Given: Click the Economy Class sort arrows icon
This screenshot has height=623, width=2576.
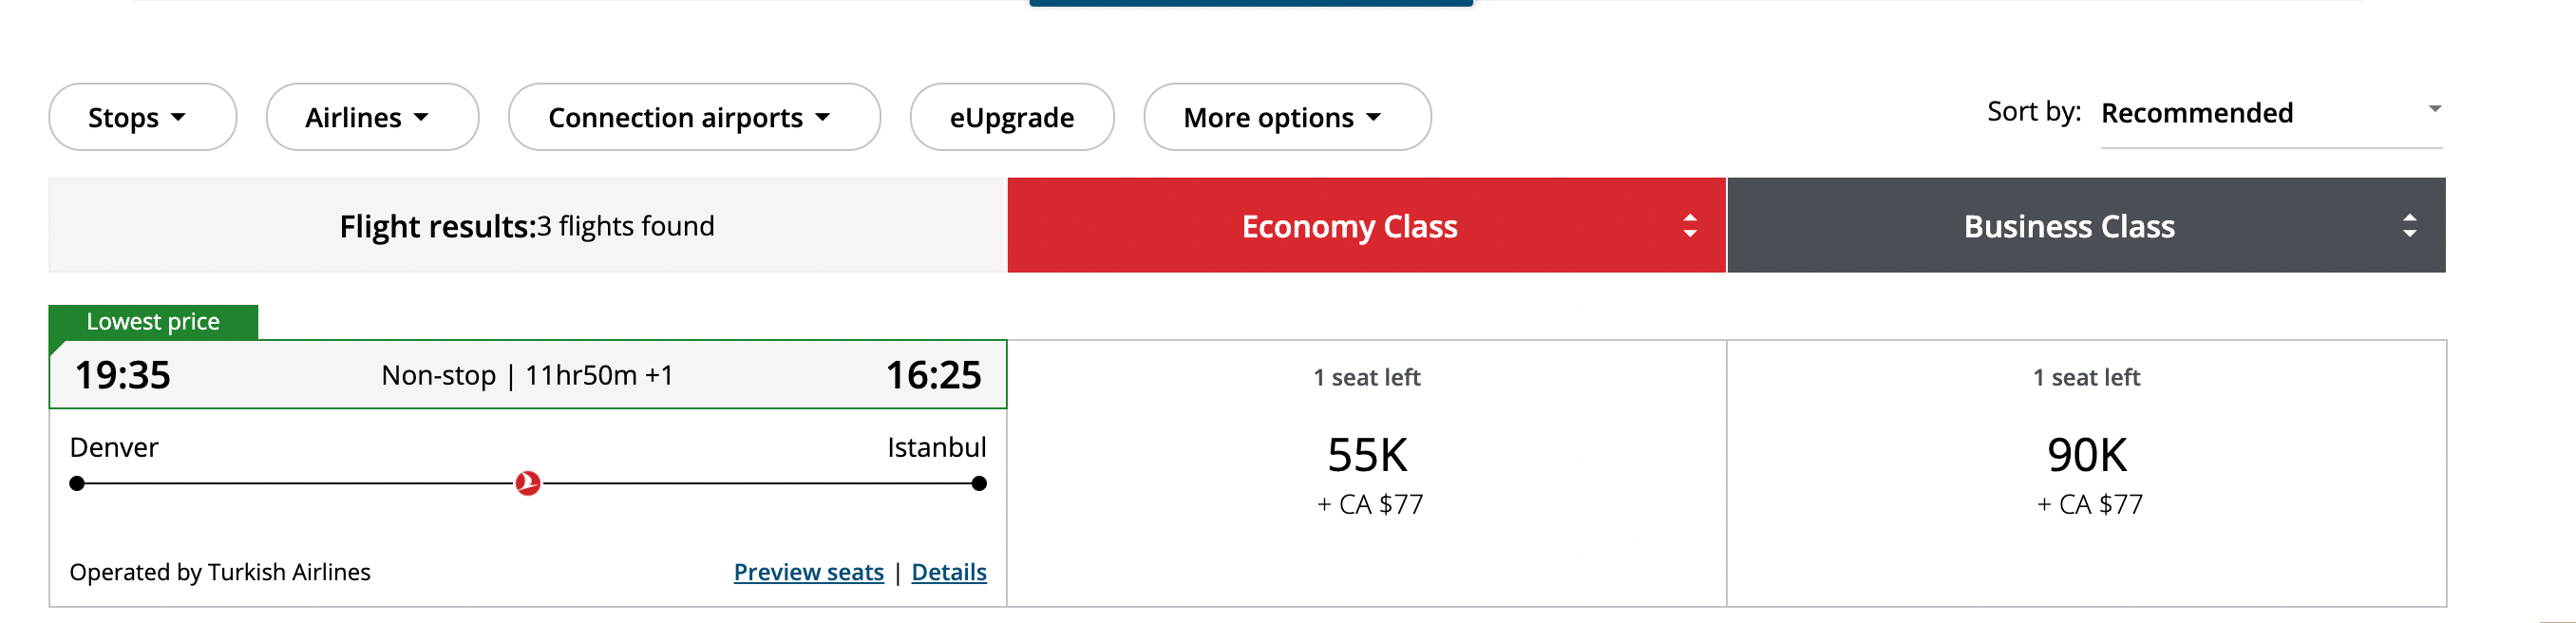Looking at the screenshot, I should coord(1689,226).
